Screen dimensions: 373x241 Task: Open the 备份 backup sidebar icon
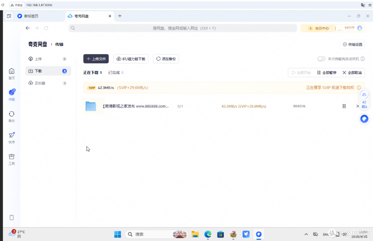(x=11, y=117)
